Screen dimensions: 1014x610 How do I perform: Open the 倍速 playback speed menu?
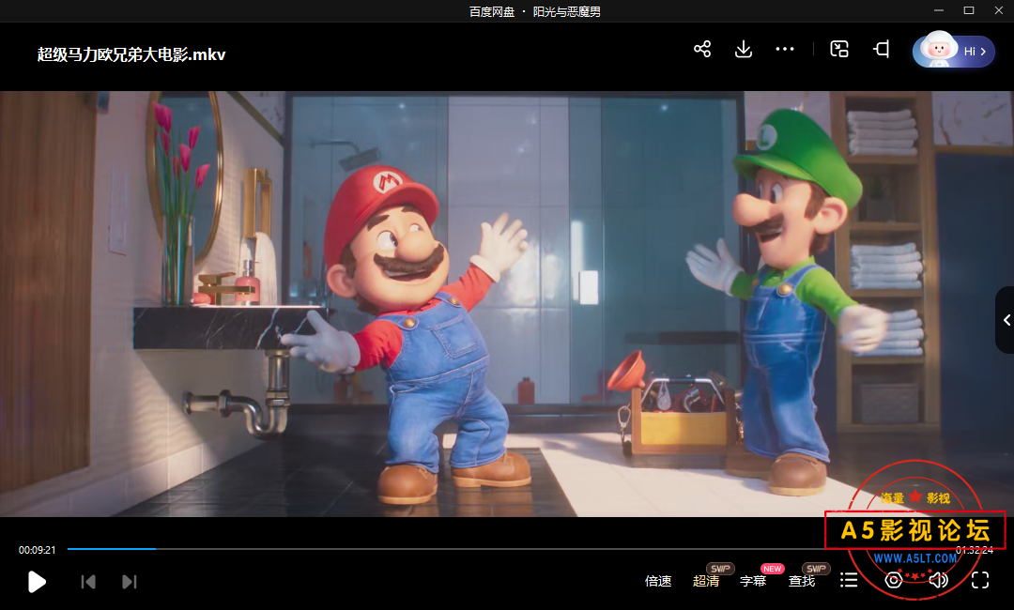point(658,581)
